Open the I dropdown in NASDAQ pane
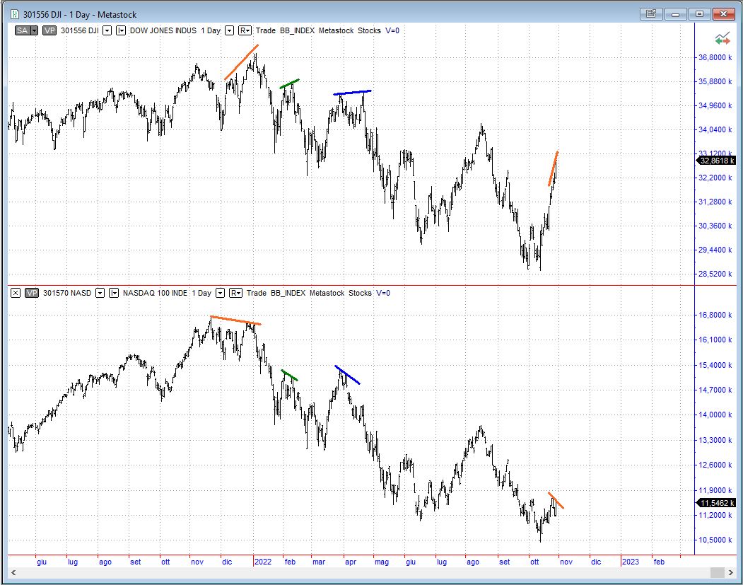 114,293
